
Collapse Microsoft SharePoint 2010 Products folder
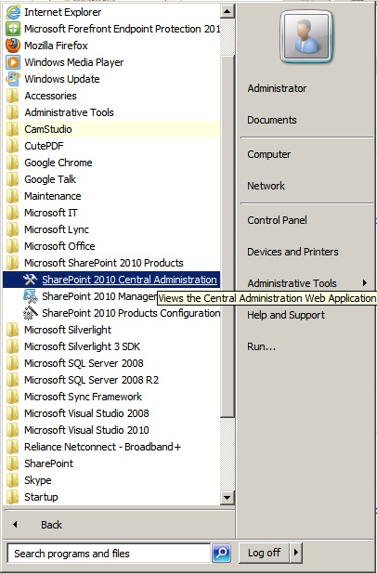coord(111,263)
